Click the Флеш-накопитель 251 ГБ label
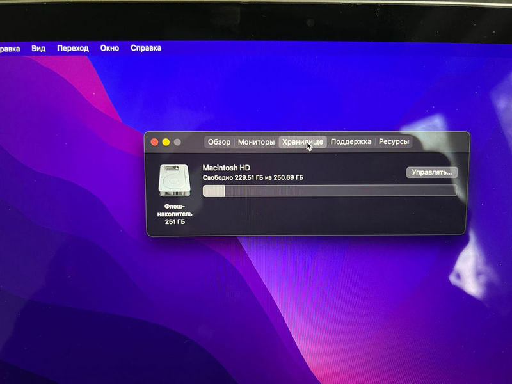The height and width of the screenshot is (384, 512). point(175,214)
